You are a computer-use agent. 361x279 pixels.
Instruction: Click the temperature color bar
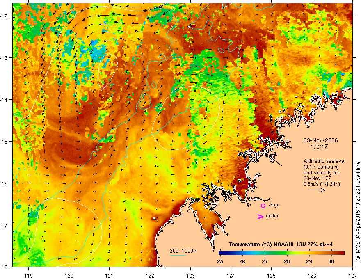(281, 253)
